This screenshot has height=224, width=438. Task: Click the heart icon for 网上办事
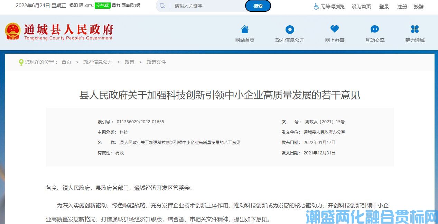[x=335, y=29]
